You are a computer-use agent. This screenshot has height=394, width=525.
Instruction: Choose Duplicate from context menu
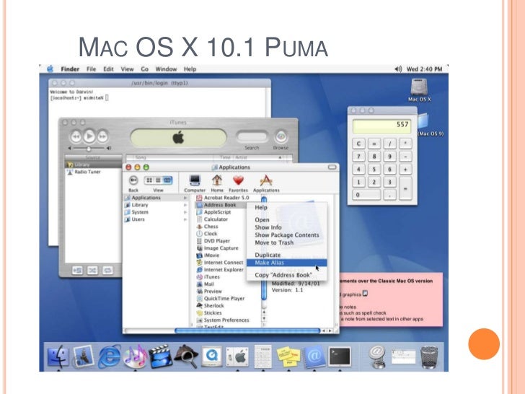286,255
